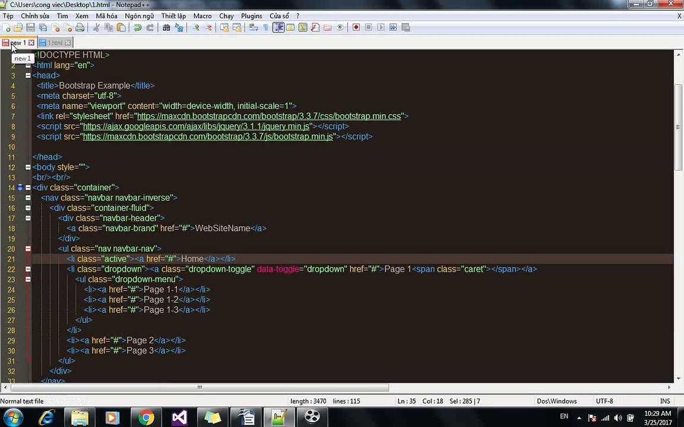Click the macro Playback icon
684x427 pixels.
[381, 27]
